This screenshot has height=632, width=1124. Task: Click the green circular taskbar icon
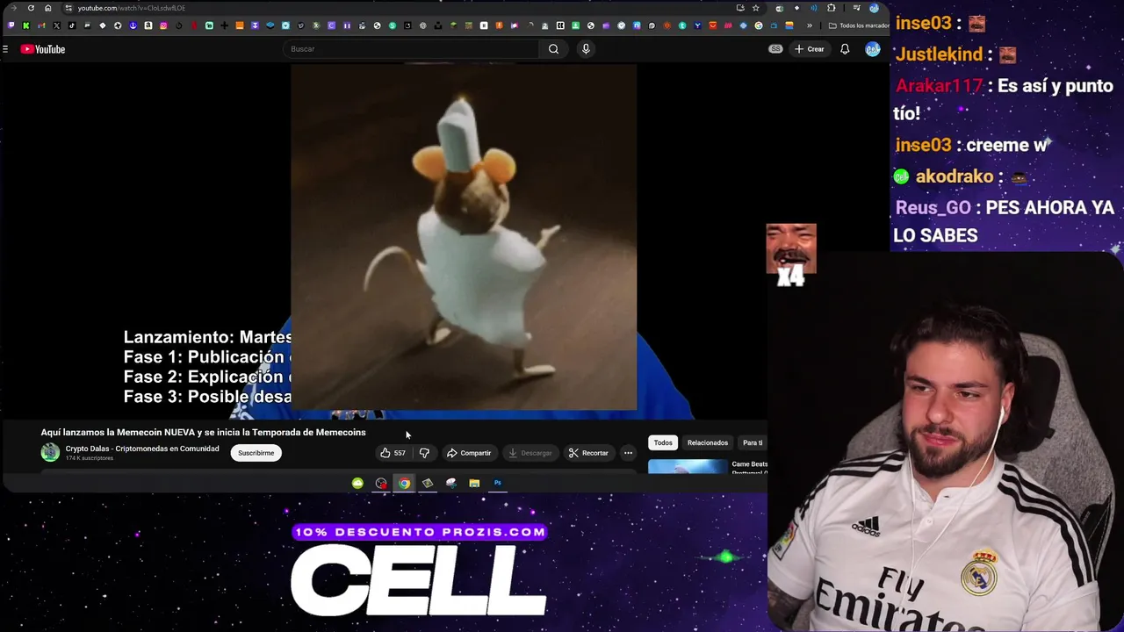click(357, 483)
